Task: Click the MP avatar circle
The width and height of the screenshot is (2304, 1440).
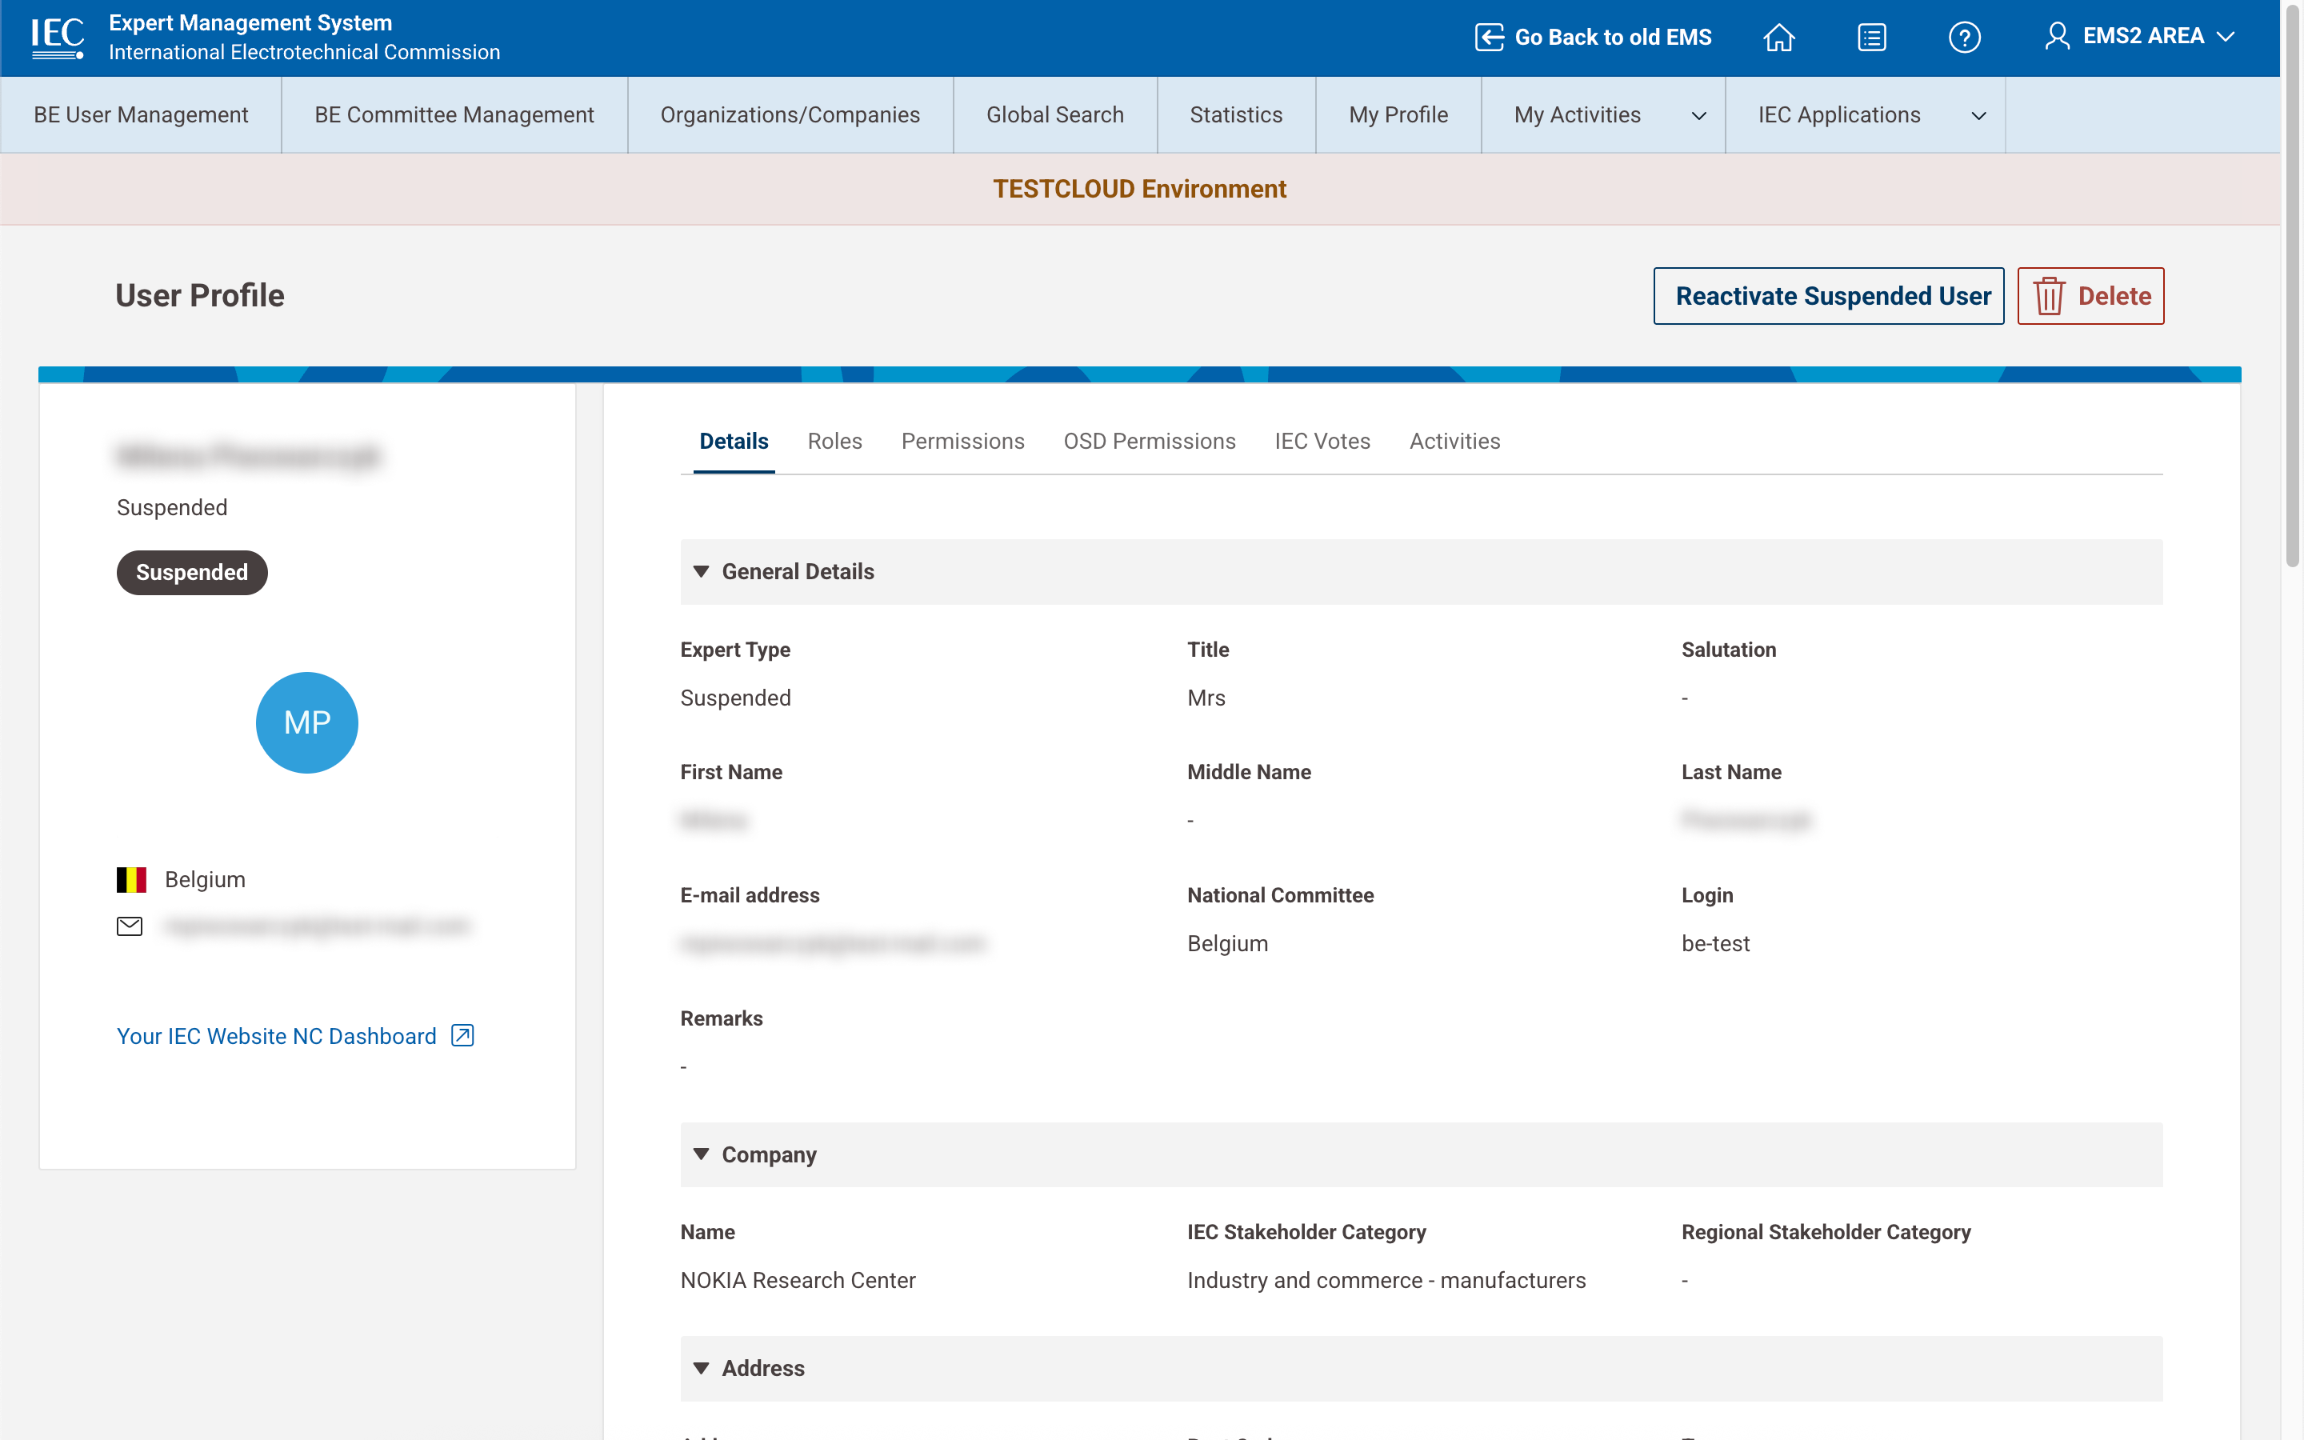Action: tap(306, 723)
